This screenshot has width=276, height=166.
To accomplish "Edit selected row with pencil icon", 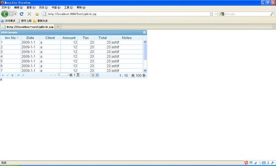I will point(8,75).
